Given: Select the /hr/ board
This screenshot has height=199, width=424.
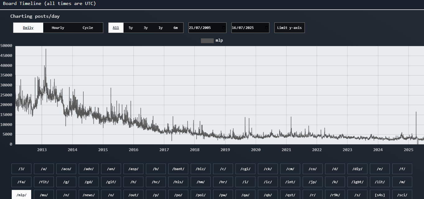Looking at the screenshot, I should [x=223, y=182].
